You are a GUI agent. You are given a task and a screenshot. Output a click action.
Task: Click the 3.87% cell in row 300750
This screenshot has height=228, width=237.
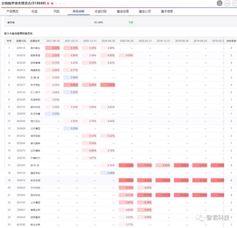tap(89, 158)
